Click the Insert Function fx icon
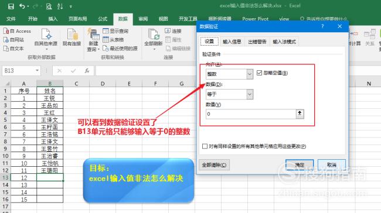 (87, 71)
